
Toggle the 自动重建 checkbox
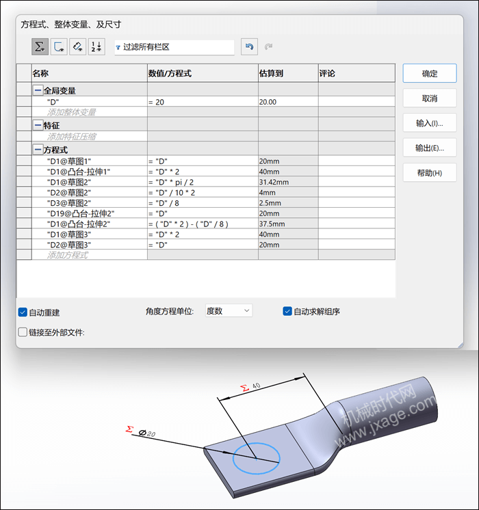tap(23, 312)
